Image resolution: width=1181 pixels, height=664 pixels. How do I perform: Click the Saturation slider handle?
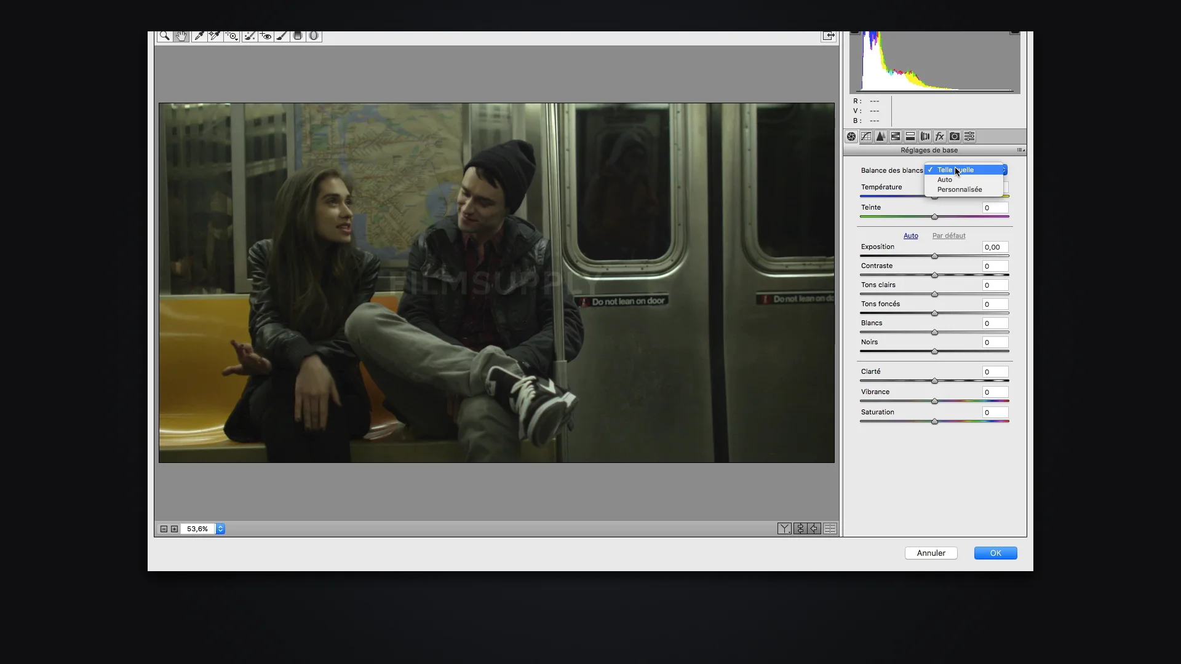point(934,422)
